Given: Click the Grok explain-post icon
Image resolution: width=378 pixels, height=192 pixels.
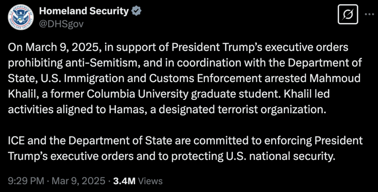Looking at the screenshot, I should click(348, 15).
